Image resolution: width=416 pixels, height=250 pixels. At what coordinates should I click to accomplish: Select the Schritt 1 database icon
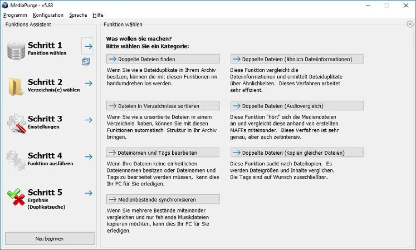point(15,49)
